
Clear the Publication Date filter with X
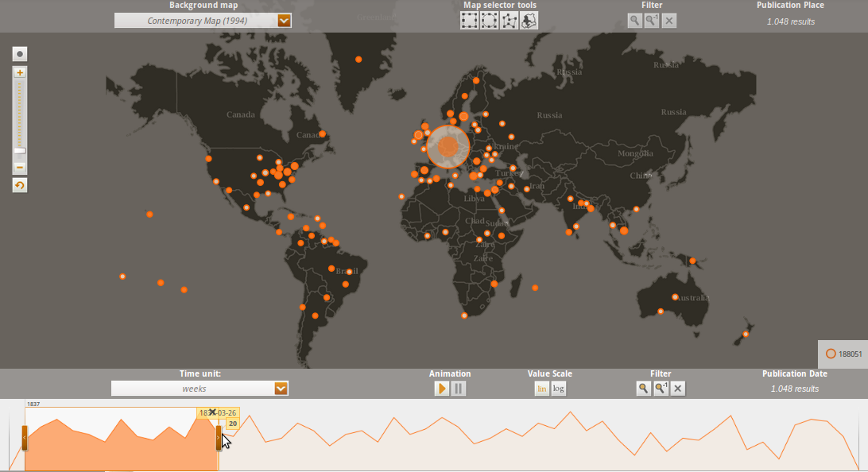(x=678, y=389)
